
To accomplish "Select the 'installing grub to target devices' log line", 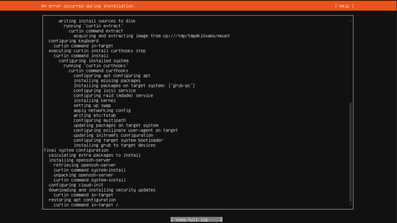I will point(115,145).
